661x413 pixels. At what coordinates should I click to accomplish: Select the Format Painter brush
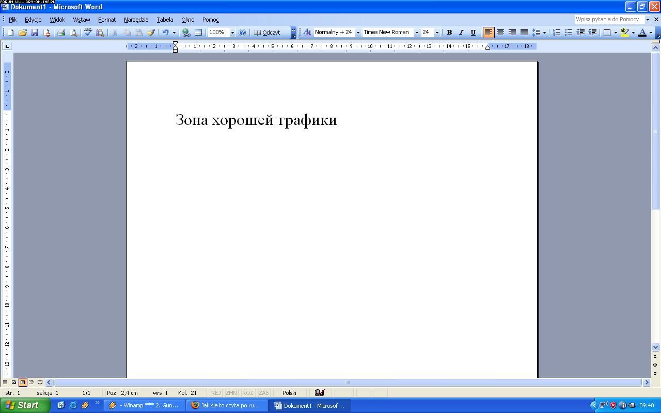coord(151,33)
